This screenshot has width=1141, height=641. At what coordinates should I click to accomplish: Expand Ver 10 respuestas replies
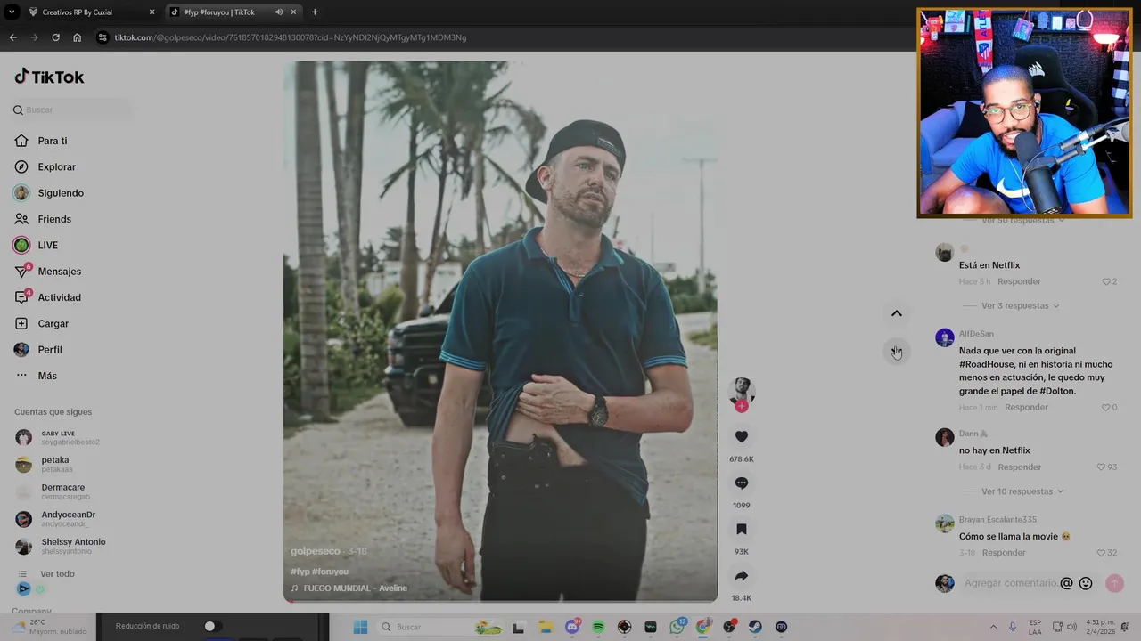(1022, 491)
